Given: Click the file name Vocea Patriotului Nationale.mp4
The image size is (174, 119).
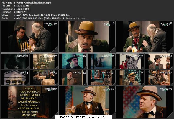Looking at the screenshot, I should [x=34, y=3].
